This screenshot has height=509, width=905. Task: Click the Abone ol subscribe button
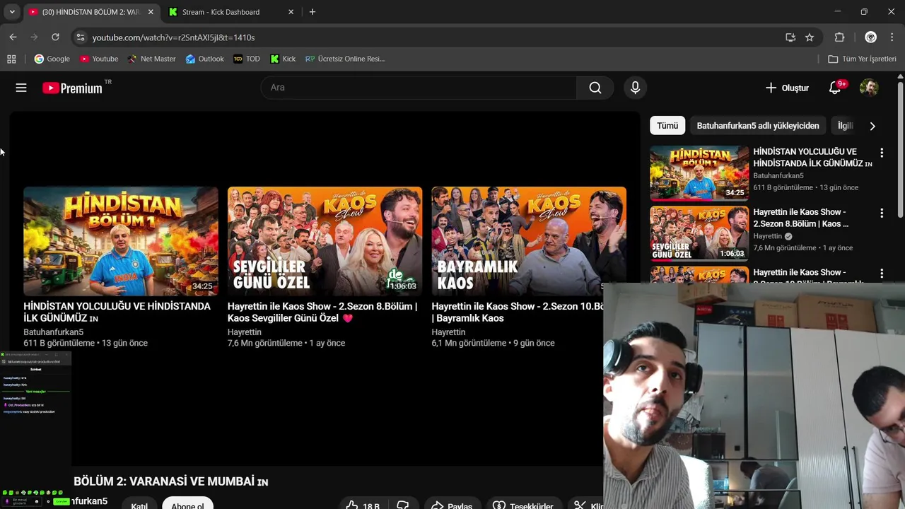(x=187, y=505)
